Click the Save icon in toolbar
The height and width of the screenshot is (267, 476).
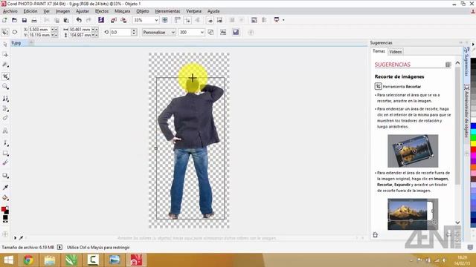click(25, 20)
